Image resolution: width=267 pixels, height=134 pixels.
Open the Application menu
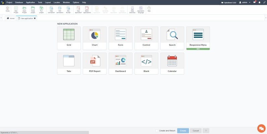[x=31, y=2]
